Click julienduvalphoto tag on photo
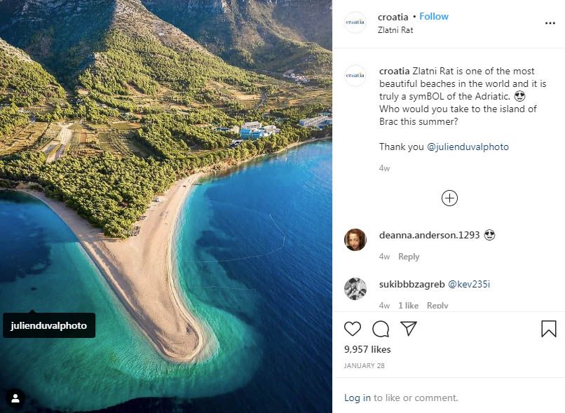The image size is (565, 413). click(x=49, y=325)
